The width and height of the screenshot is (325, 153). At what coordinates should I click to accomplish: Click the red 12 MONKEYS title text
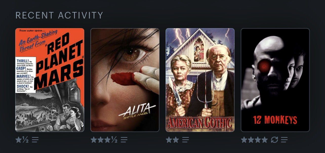click(275, 120)
